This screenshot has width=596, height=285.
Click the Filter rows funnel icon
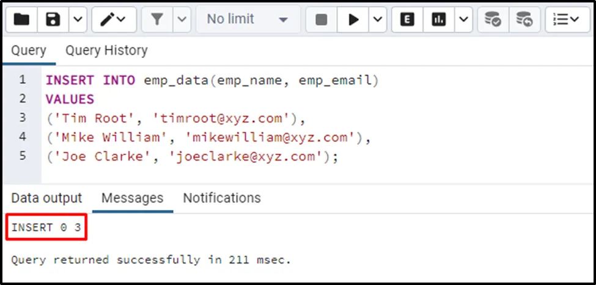(x=157, y=20)
